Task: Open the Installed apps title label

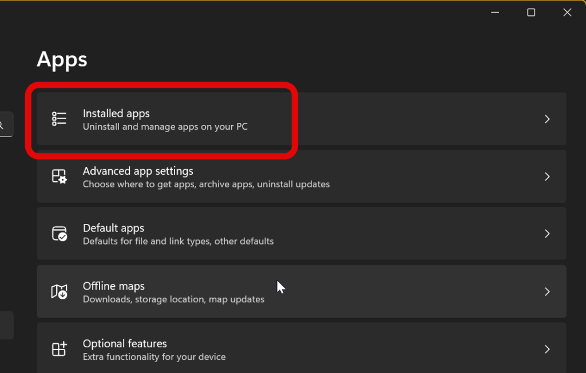Action: (116, 113)
